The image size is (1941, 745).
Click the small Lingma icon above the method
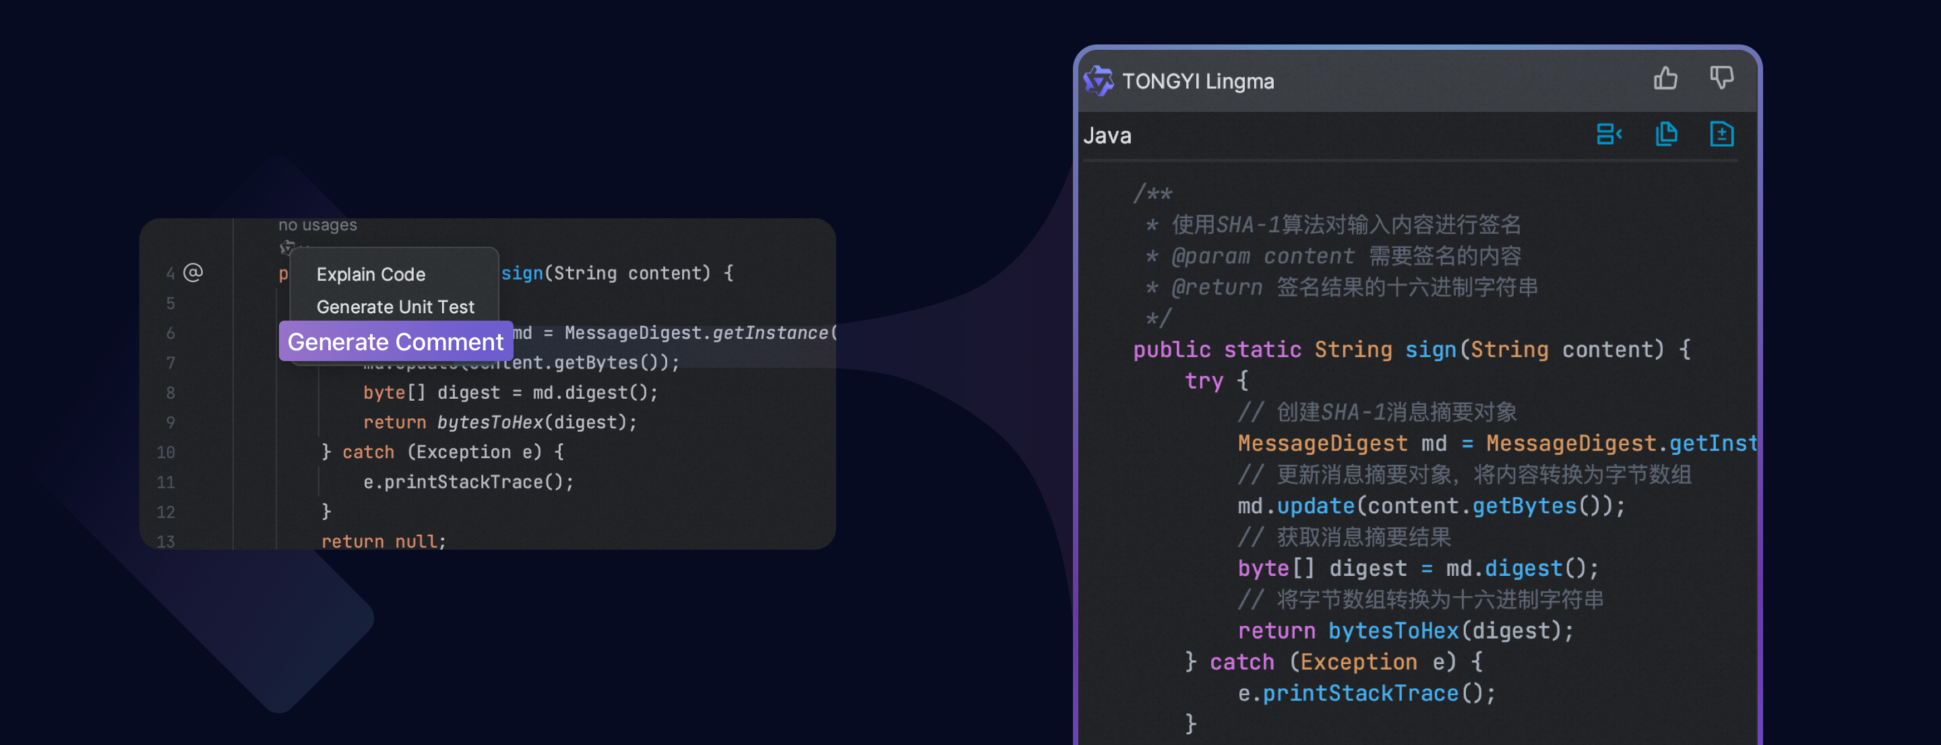[287, 247]
